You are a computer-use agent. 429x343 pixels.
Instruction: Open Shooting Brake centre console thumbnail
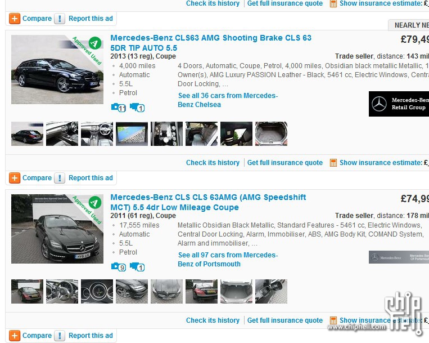tap(166, 133)
